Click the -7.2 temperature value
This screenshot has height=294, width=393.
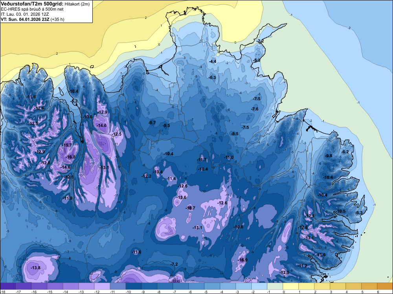tap(174, 265)
